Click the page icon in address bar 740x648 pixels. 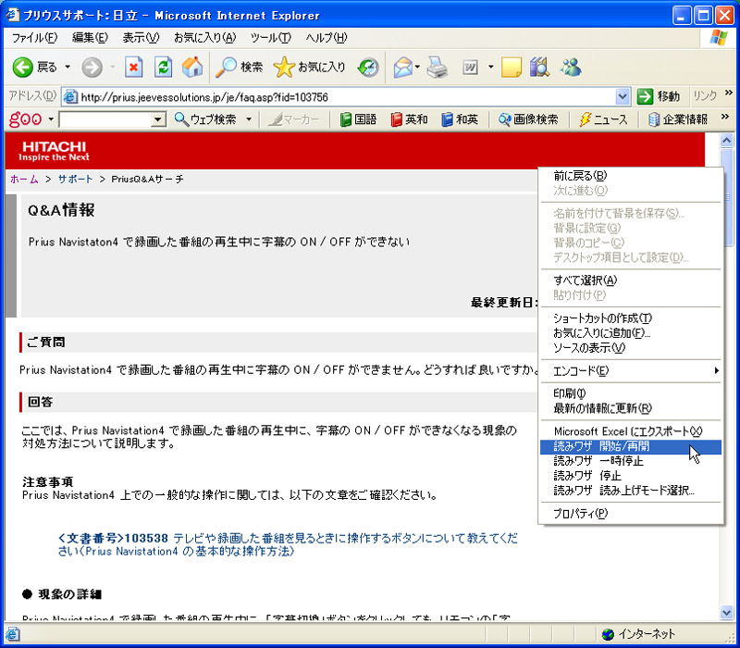[70, 97]
